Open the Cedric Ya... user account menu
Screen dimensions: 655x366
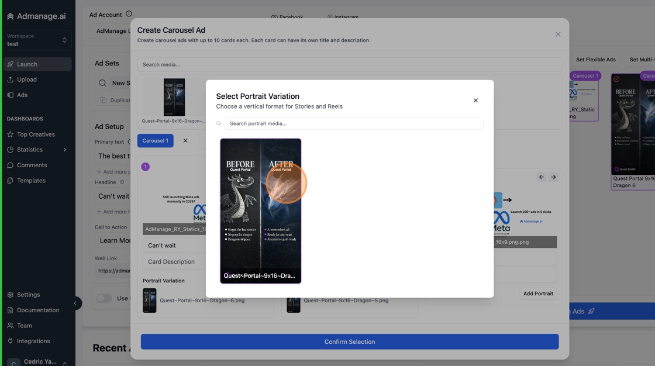point(37,362)
